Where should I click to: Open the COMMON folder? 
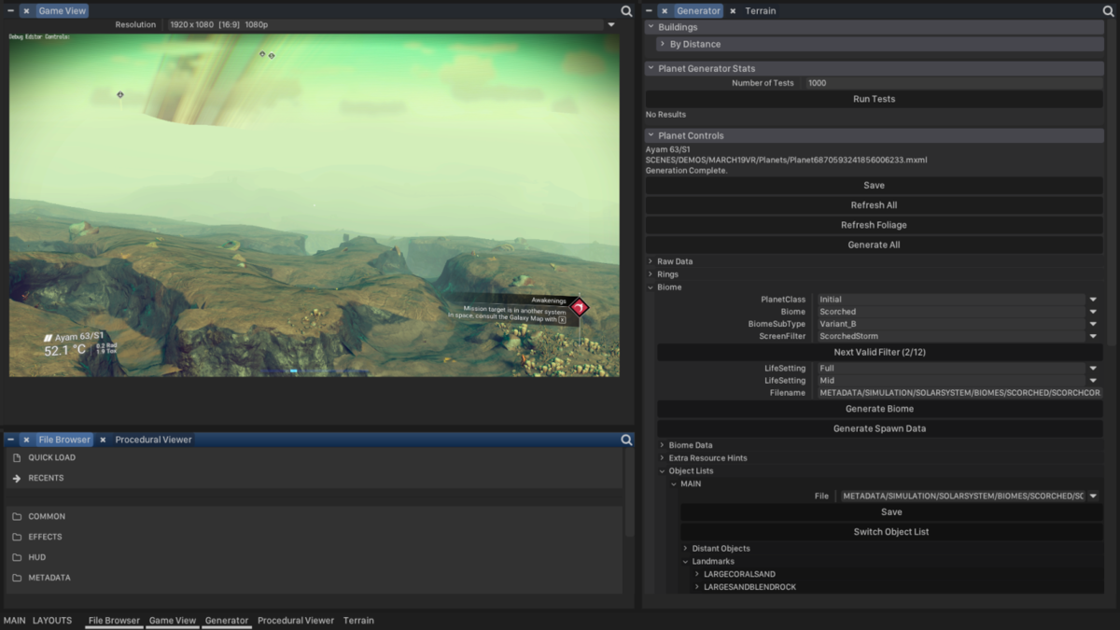(x=46, y=516)
